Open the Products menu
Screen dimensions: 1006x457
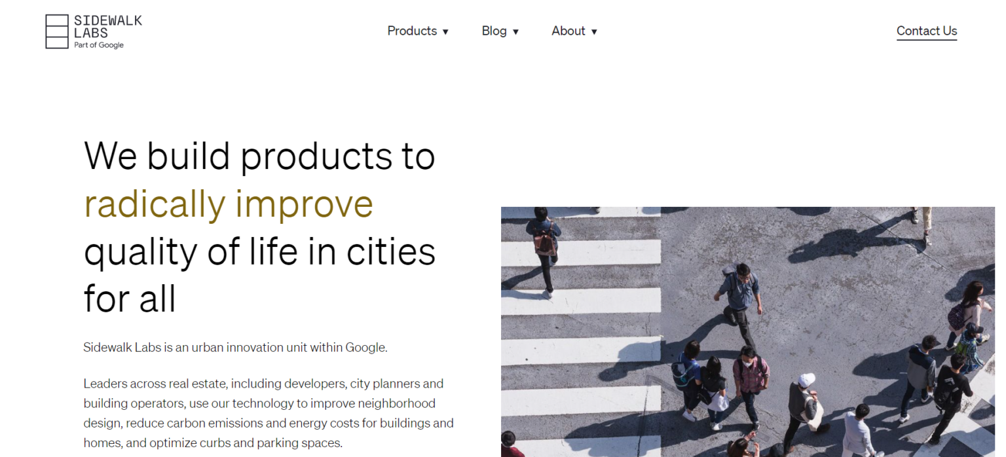pyautogui.click(x=412, y=31)
